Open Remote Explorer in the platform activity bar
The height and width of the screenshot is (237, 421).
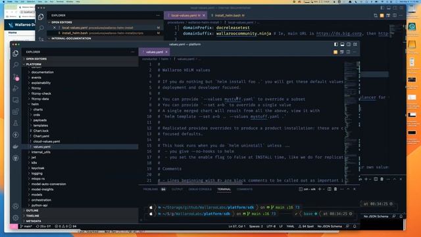[x=16, y=100]
